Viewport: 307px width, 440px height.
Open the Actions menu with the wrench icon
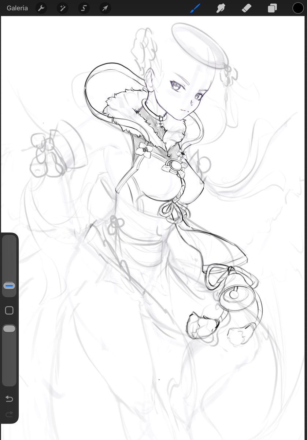click(x=41, y=8)
